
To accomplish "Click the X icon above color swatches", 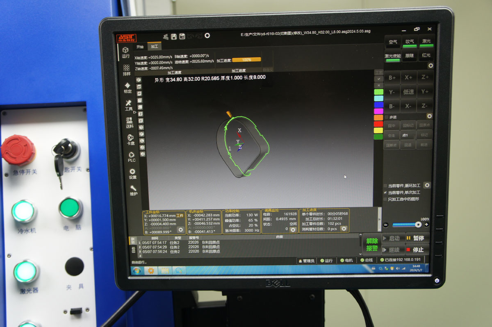I will coord(379,85).
